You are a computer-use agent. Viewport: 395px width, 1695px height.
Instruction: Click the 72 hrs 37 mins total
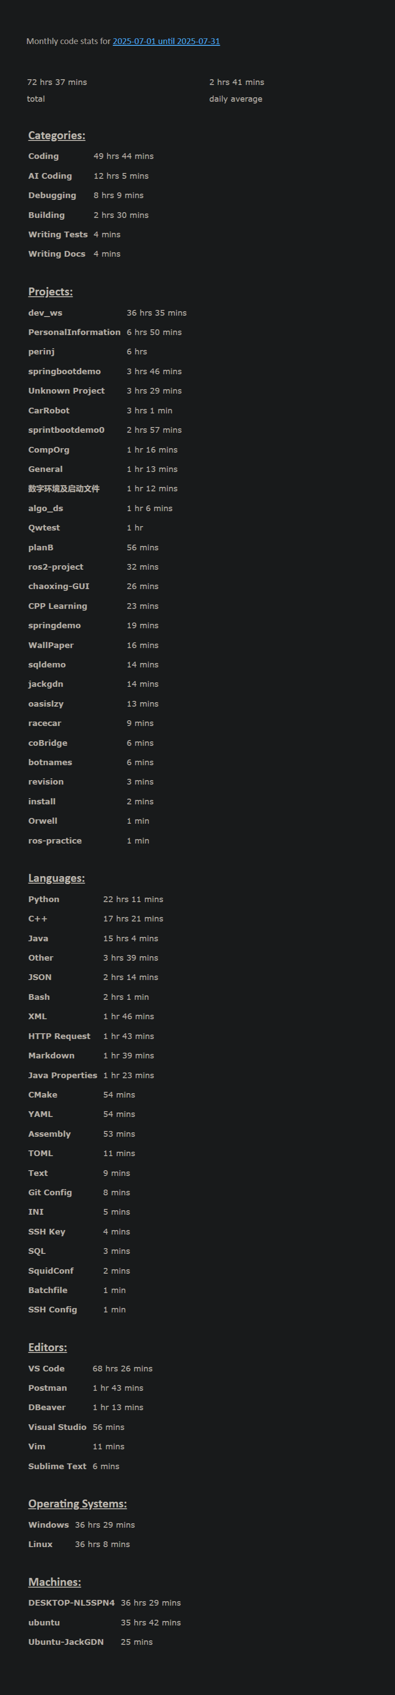pos(57,82)
